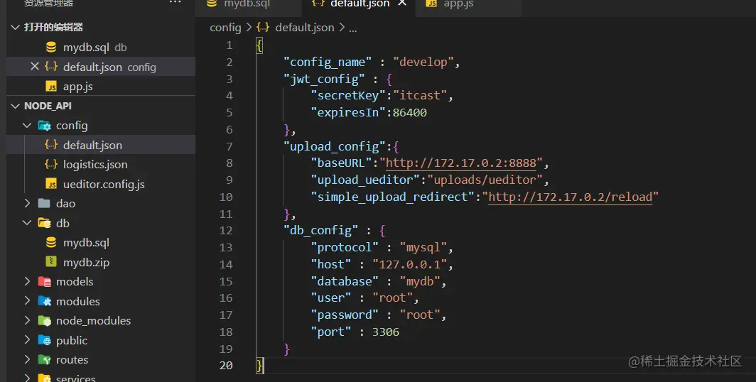Open mydb.zip in the db folder

point(100,262)
